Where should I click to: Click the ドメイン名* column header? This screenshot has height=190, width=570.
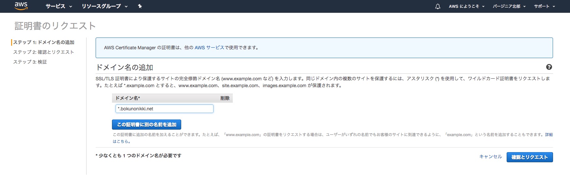128,98
